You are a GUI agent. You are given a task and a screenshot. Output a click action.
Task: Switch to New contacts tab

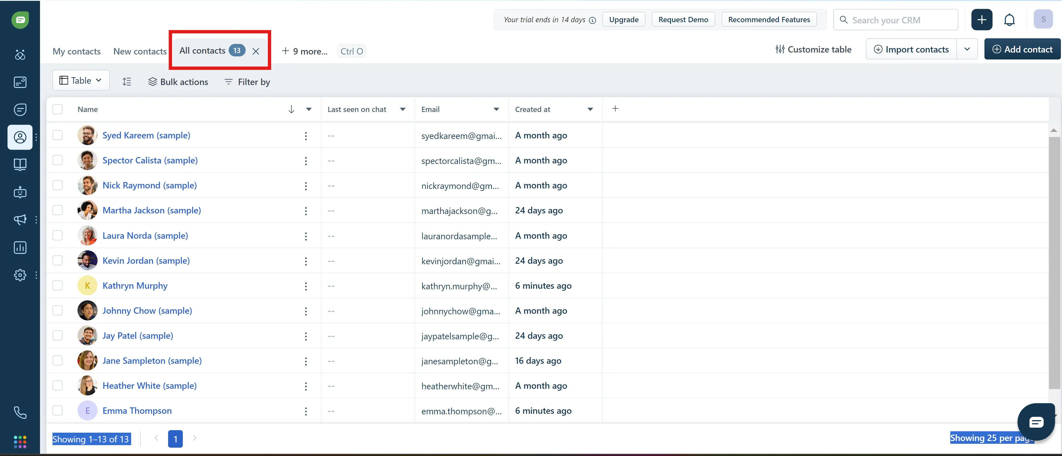click(140, 51)
